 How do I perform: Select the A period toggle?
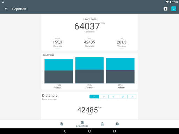click(132, 97)
